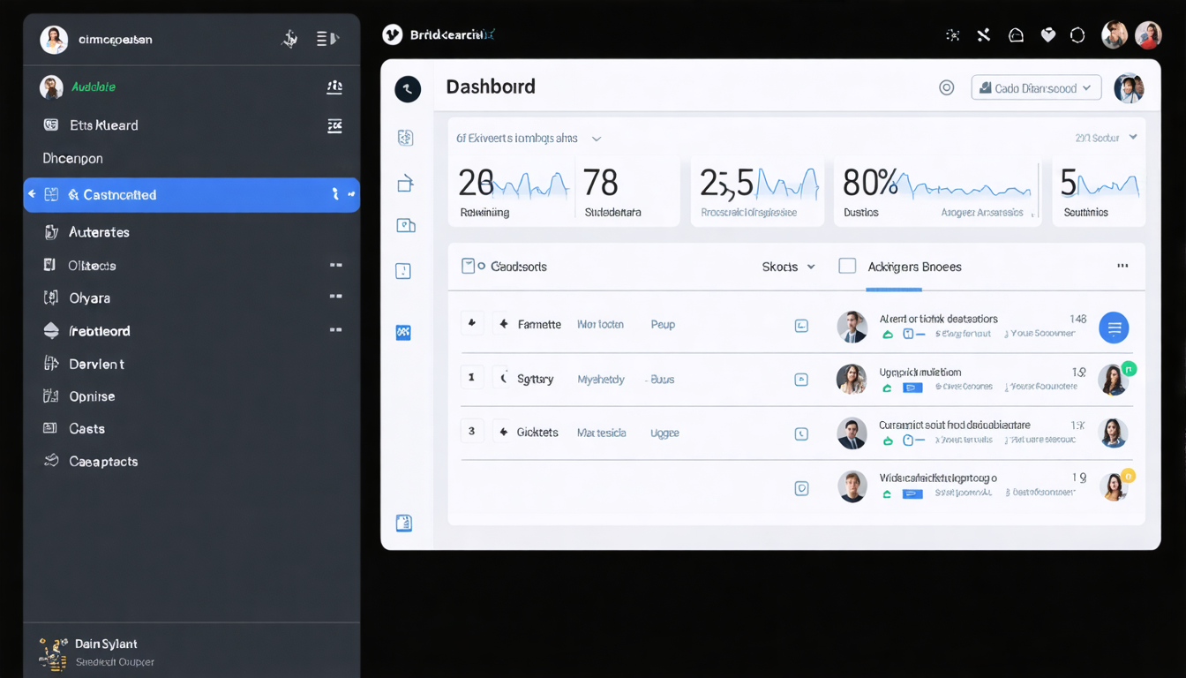Screen dimensions: 1186x678
Task: Expand the Skocts dropdown
Action: point(789,267)
